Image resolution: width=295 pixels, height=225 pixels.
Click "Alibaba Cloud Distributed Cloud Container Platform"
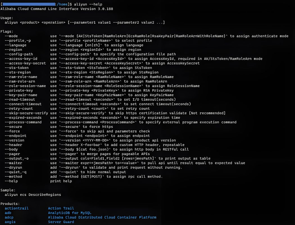point(102,217)
